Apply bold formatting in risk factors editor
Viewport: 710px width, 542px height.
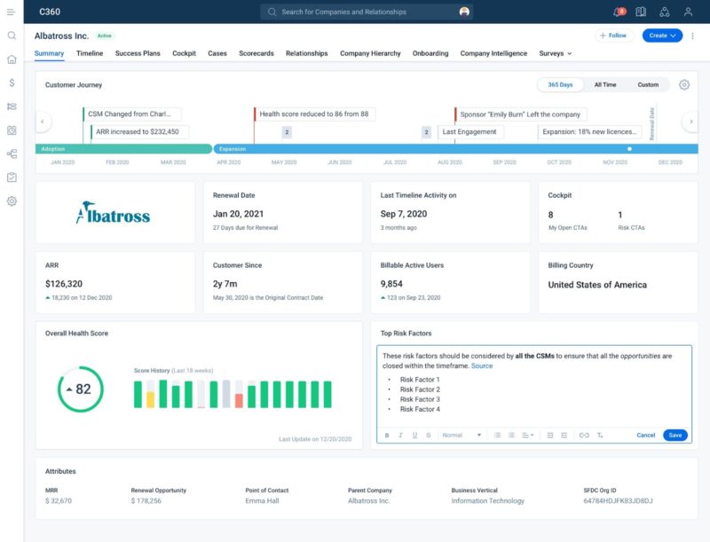click(x=387, y=436)
